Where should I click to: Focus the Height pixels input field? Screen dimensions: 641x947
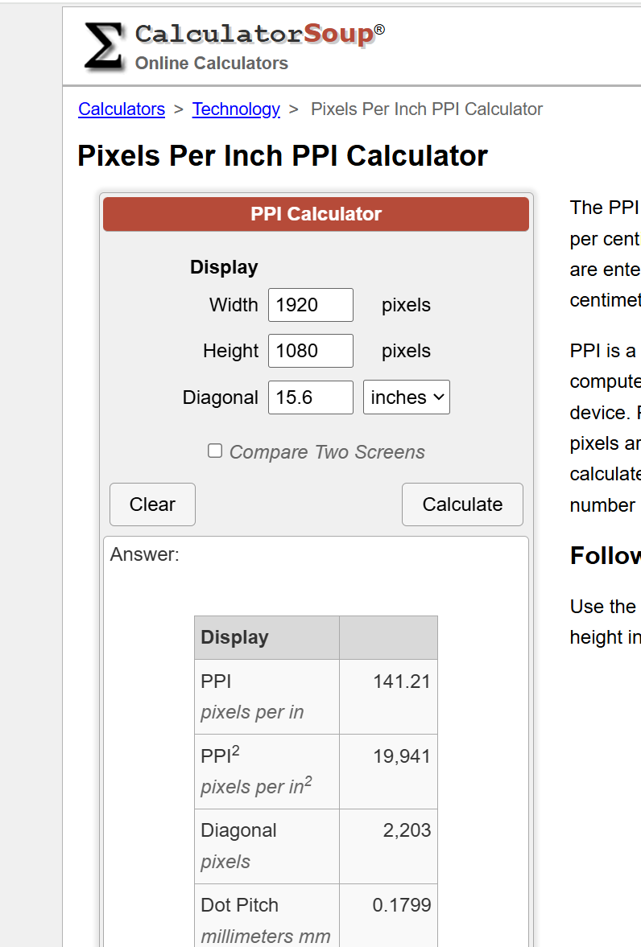[x=311, y=350]
